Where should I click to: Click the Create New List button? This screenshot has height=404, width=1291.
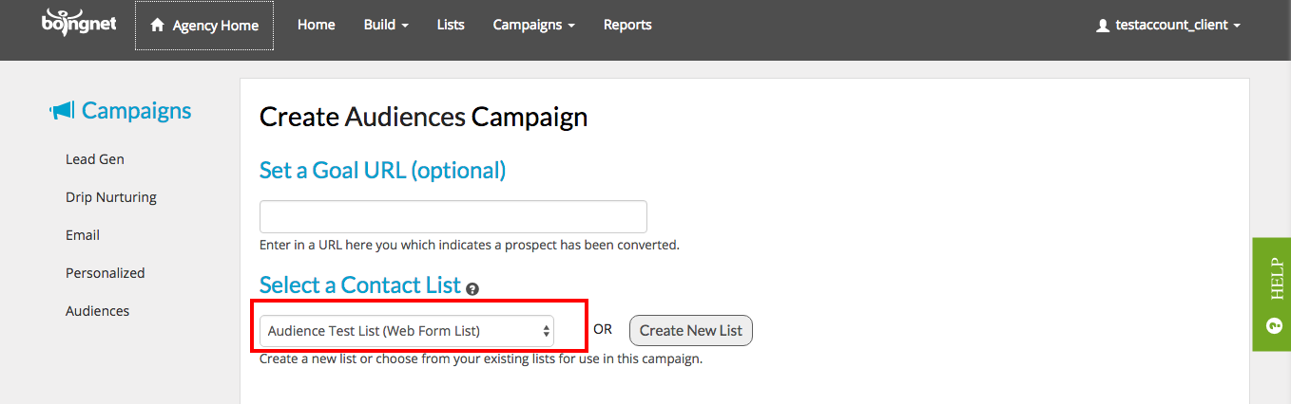pos(691,330)
